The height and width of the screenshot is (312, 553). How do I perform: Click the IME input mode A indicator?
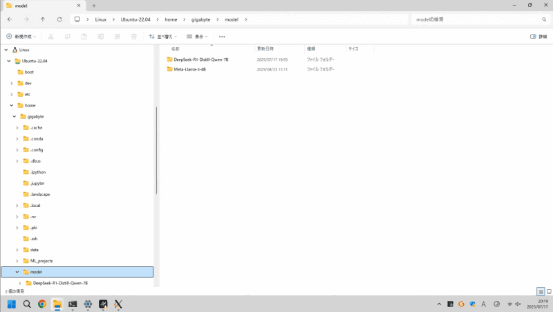tap(483, 304)
